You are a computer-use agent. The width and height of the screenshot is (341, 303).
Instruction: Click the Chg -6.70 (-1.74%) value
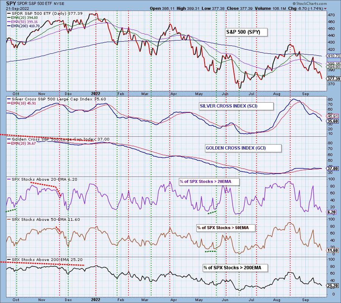coord(305,8)
